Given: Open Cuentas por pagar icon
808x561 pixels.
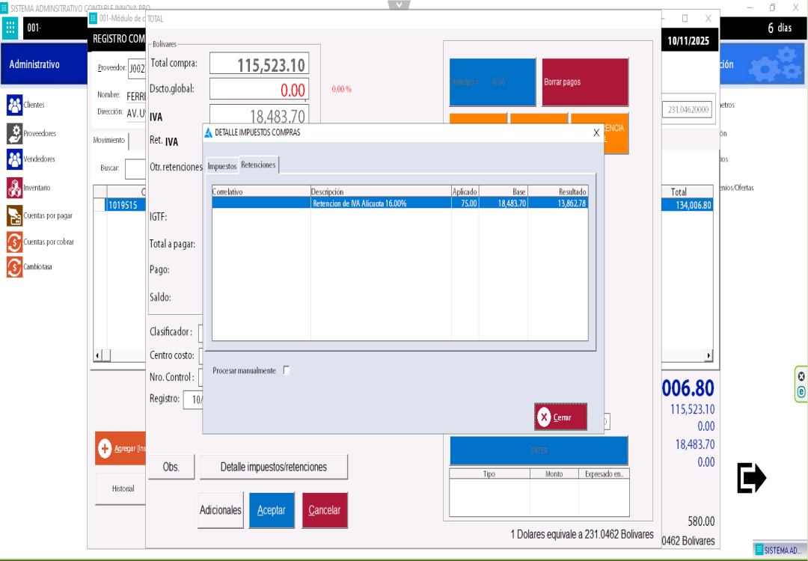Looking at the screenshot, I should click(14, 215).
